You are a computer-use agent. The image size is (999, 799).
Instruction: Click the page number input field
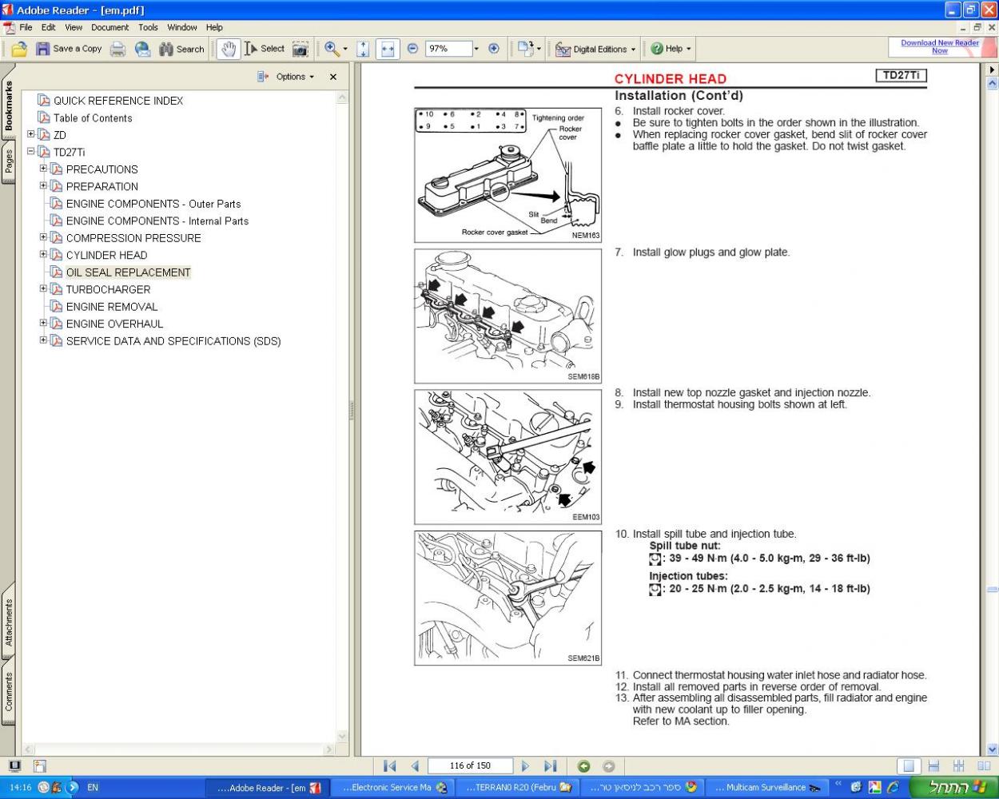pos(470,765)
